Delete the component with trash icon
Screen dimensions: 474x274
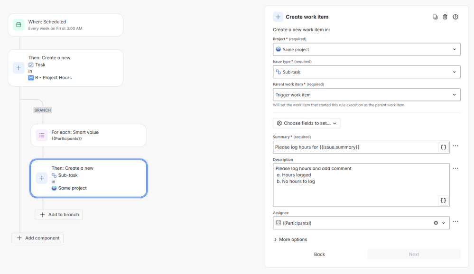445,17
